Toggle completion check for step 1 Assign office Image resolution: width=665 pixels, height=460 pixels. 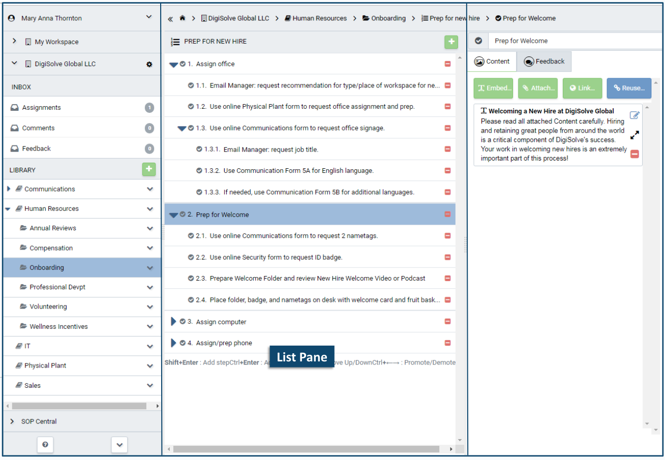pyautogui.click(x=183, y=64)
